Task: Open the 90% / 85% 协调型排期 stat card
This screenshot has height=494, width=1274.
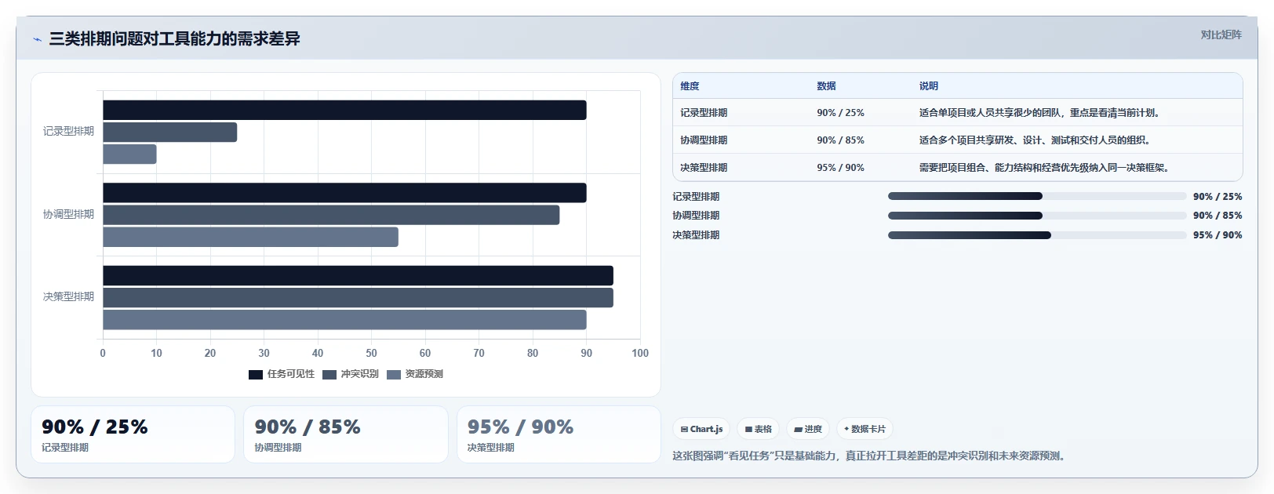Action: (x=346, y=434)
